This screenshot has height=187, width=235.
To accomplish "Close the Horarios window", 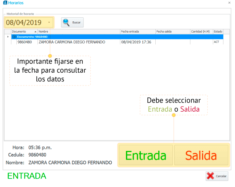I will coord(229,3).
